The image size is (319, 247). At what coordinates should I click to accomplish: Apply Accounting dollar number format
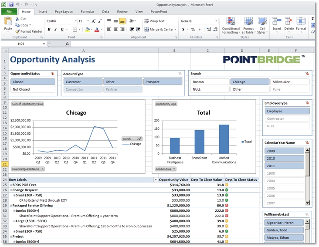(183, 30)
